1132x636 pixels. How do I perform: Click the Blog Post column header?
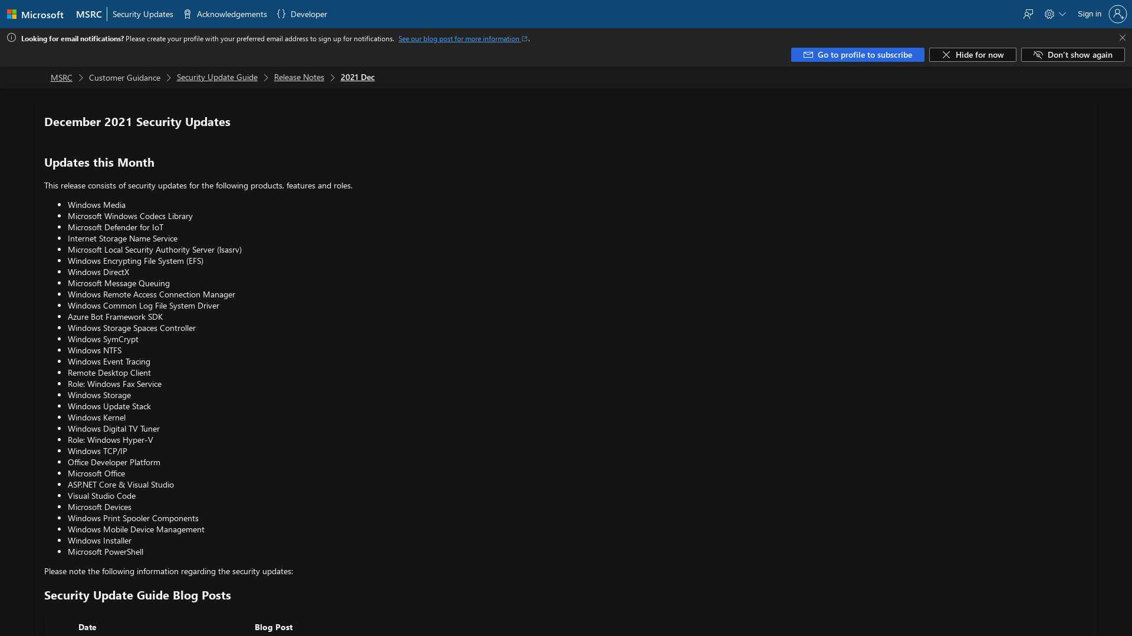(274, 627)
